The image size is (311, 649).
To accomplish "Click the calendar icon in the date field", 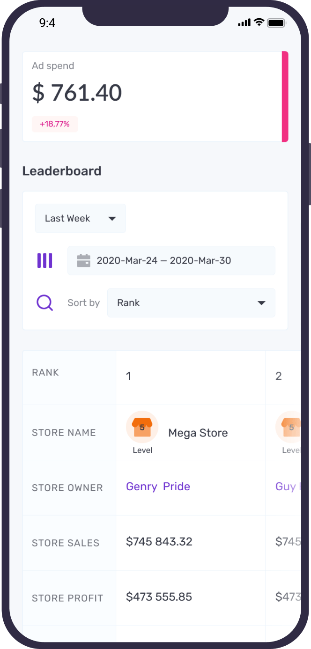I will pos(83,260).
